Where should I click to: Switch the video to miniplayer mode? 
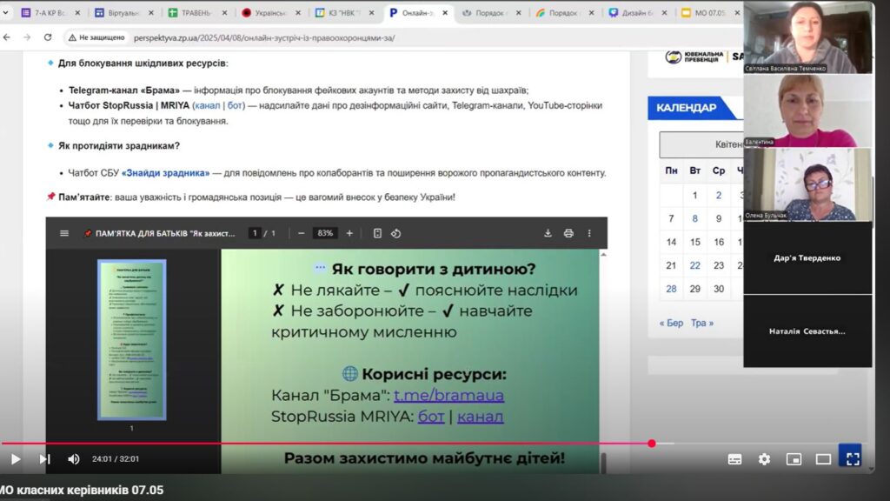(794, 459)
